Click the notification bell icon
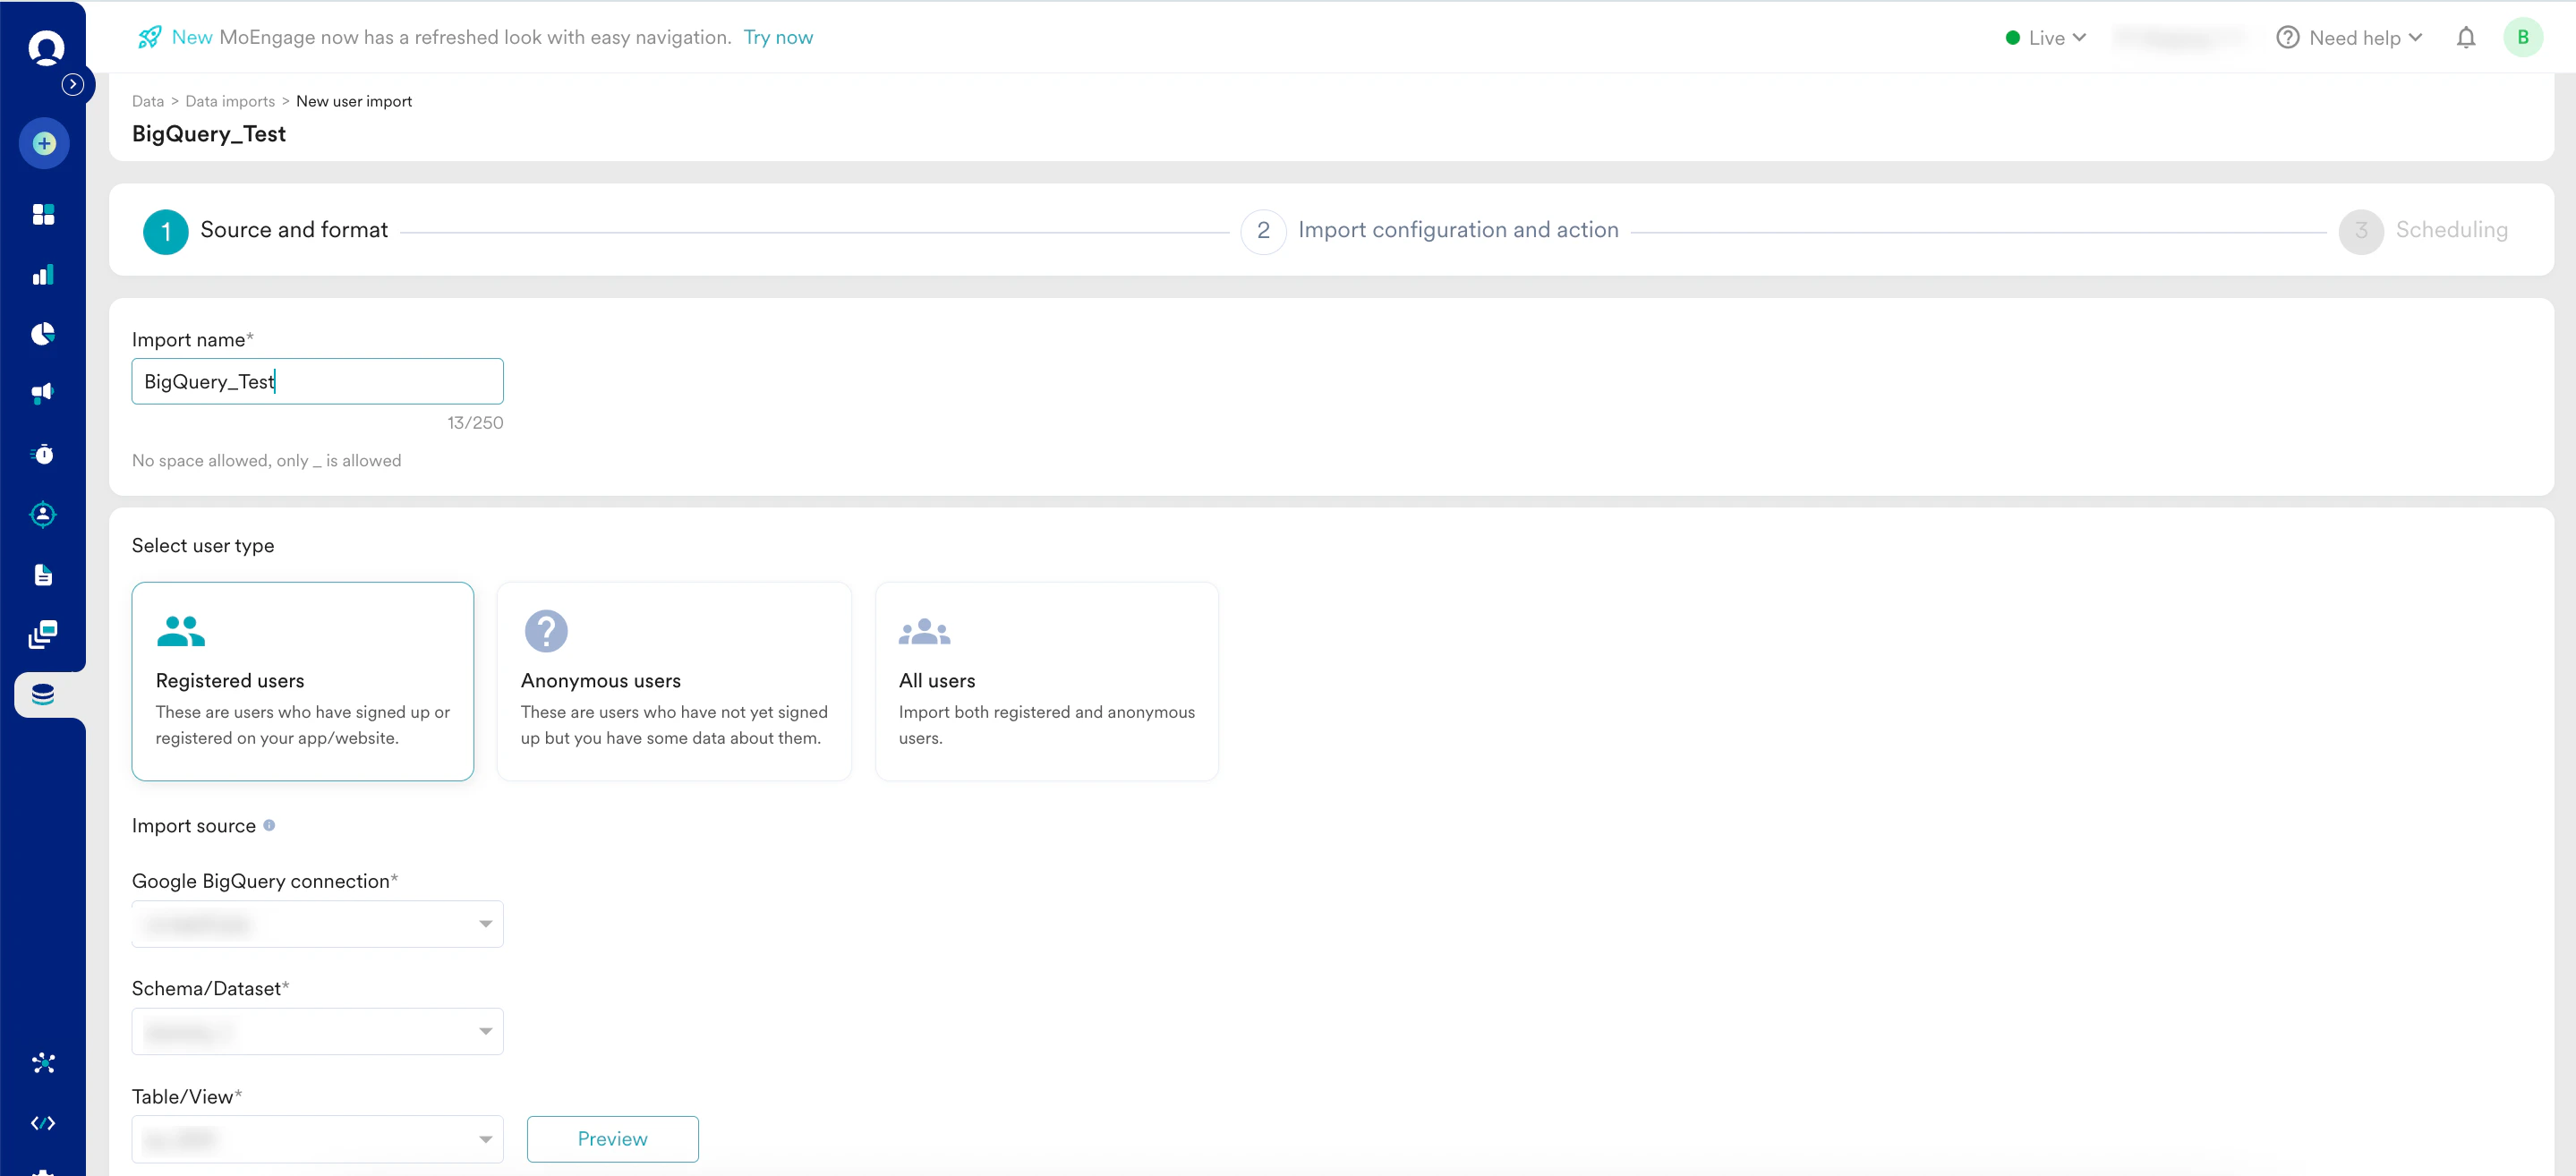 [x=2465, y=38]
